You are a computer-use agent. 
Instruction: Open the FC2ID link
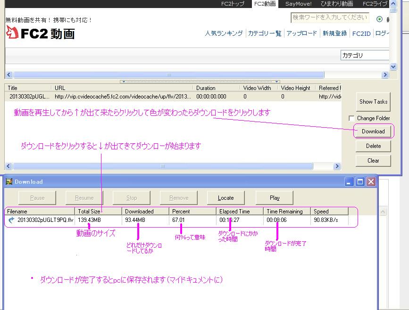click(x=361, y=33)
